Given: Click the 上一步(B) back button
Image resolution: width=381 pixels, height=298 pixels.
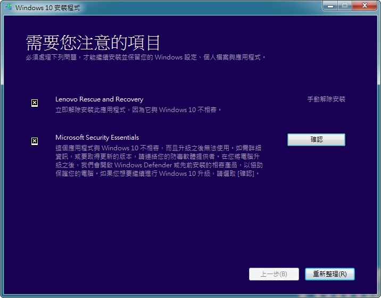Looking at the screenshot, I should click(x=274, y=274).
